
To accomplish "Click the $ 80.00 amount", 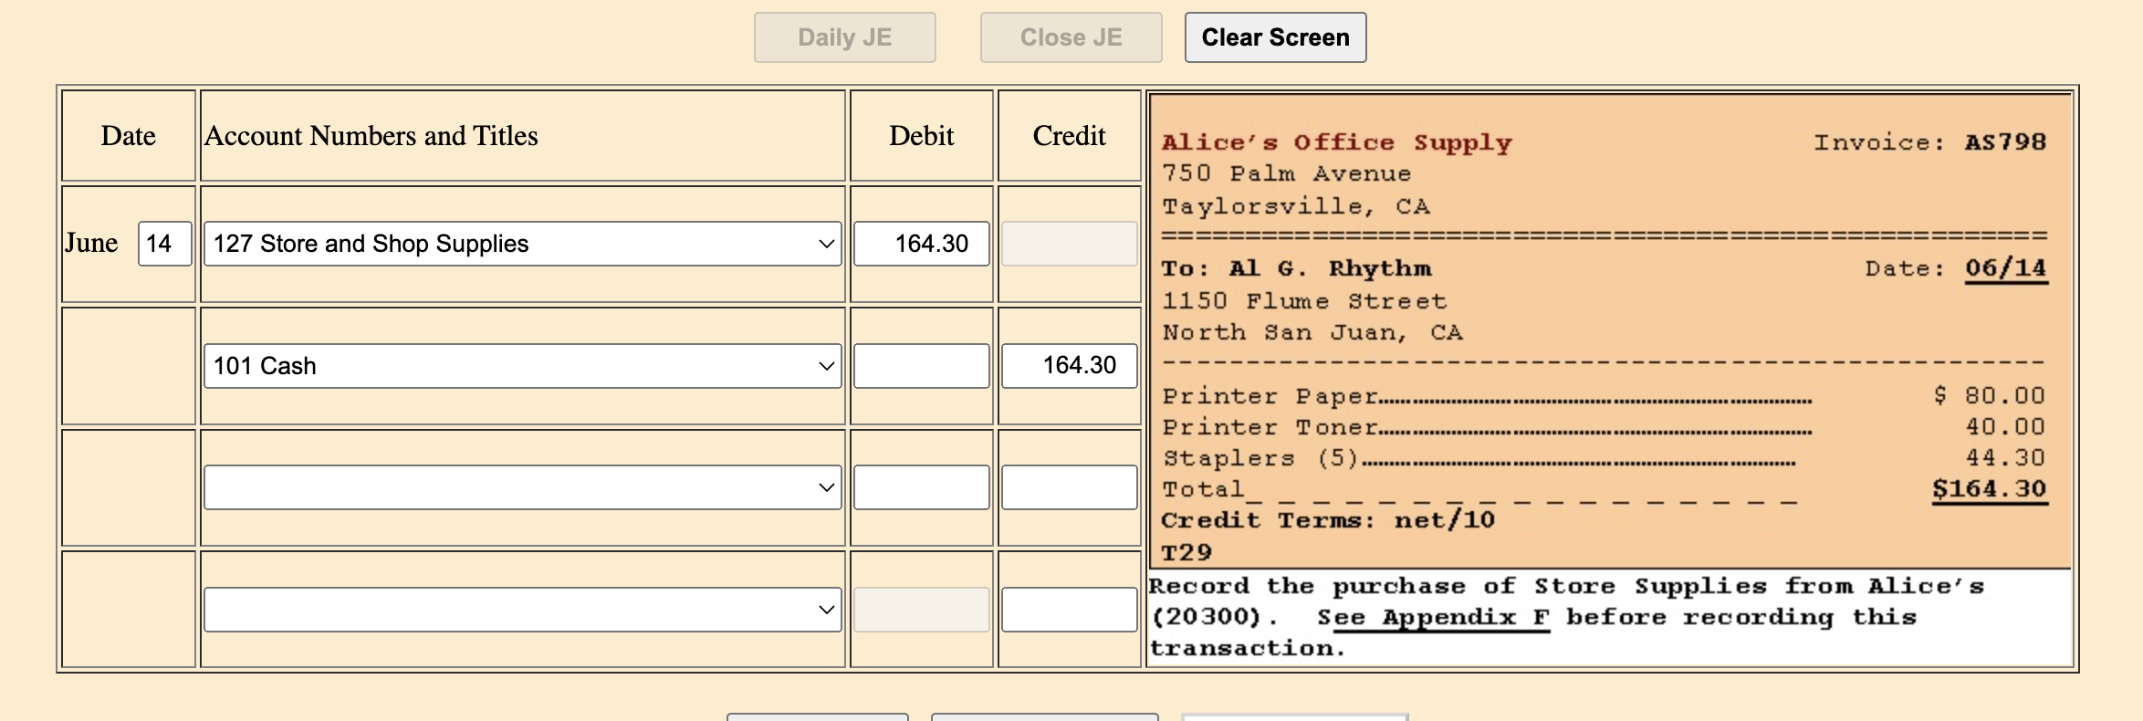I will click(x=1989, y=395).
